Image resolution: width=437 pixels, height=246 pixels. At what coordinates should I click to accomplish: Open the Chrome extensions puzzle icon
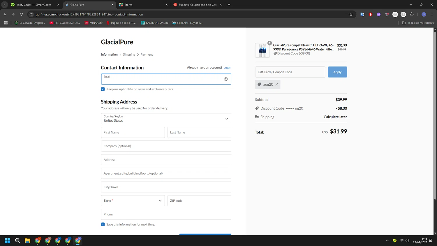412,14
